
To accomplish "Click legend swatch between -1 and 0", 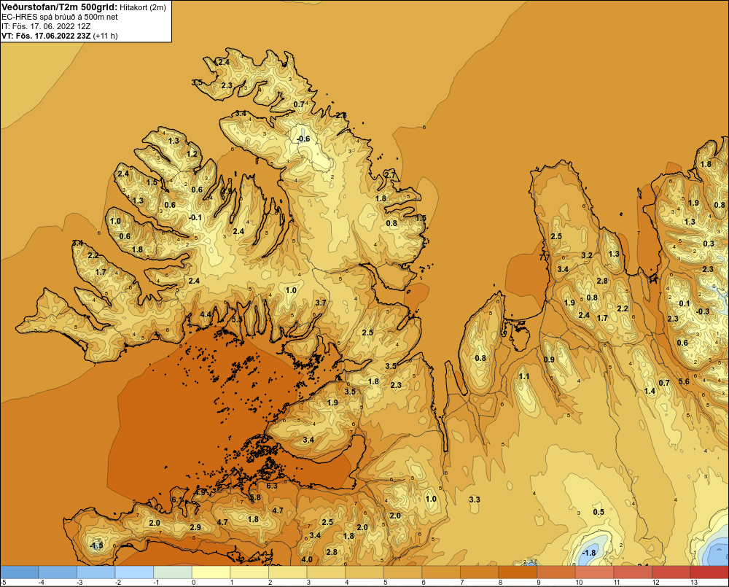I will click(x=173, y=572).
